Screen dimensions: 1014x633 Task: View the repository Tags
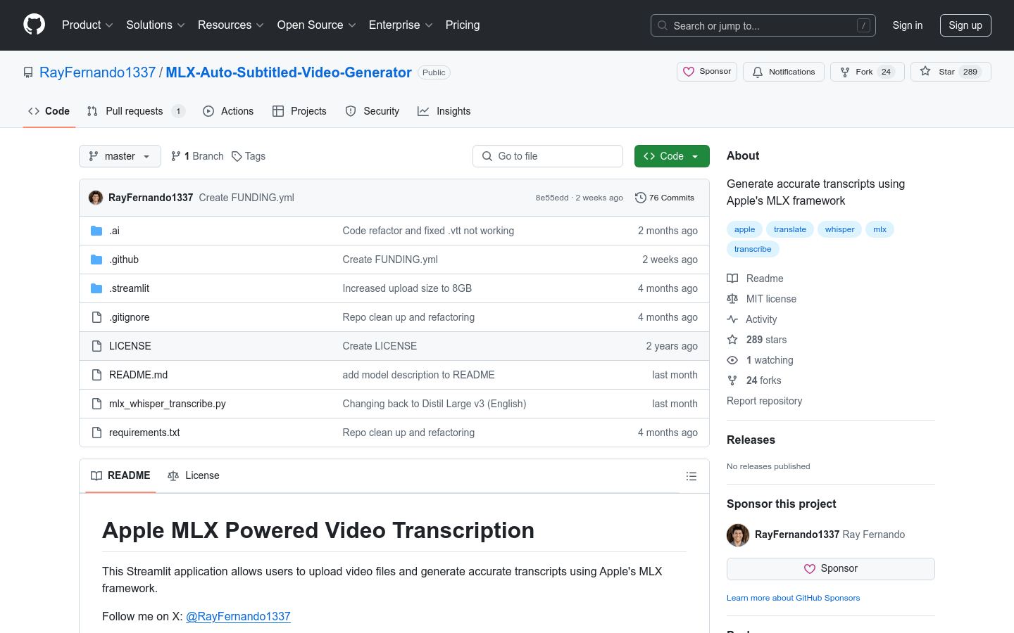pos(249,156)
